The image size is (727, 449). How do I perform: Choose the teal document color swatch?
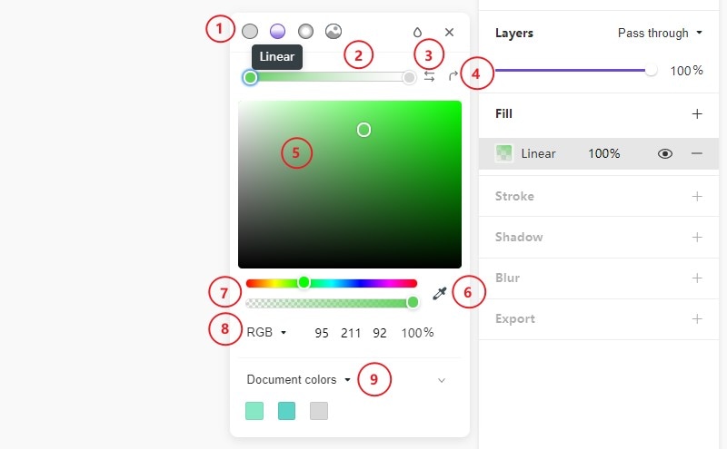(287, 411)
